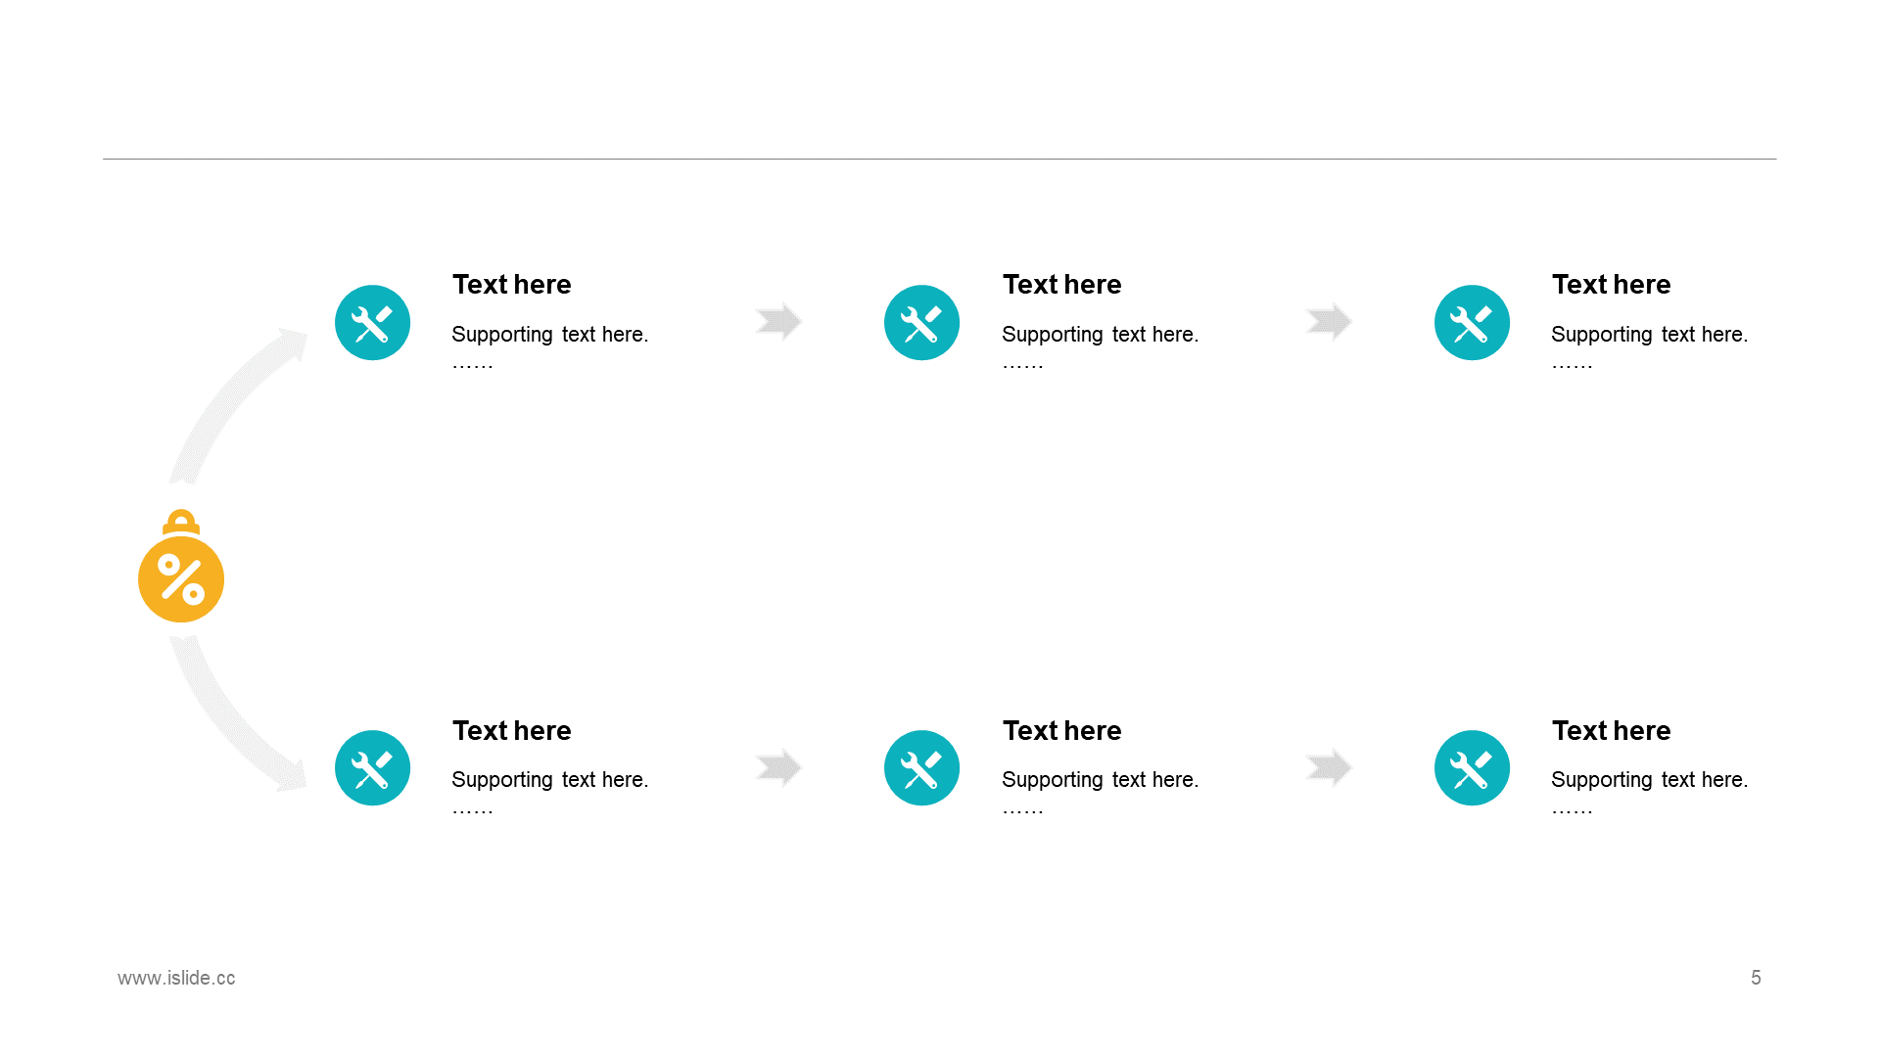This screenshot has height=1057, width=1880.
Task: Select the bottom-middle teal tools icon
Action: tap(921, 768)
